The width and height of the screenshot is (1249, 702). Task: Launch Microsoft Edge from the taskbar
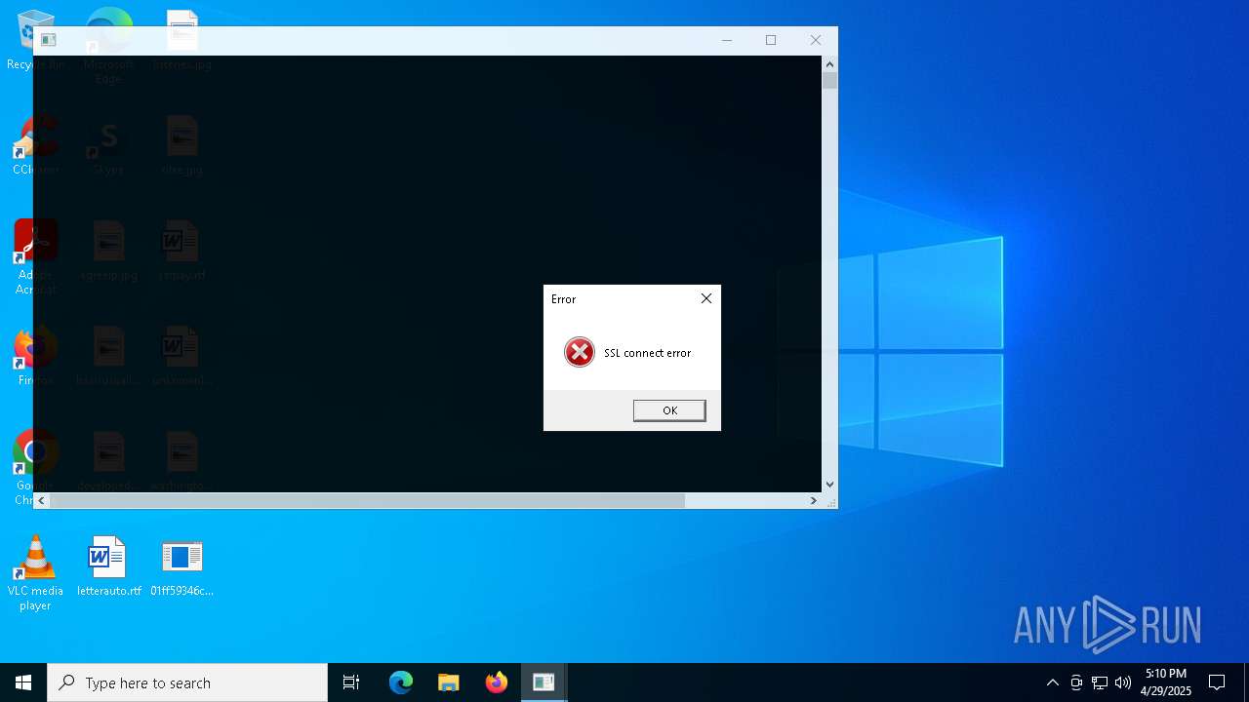point(401,682)
